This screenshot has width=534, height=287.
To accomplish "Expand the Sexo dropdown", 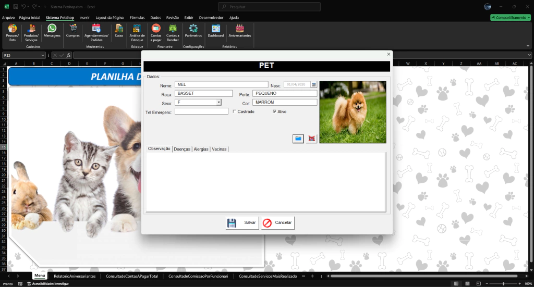I will coord(219,103).
